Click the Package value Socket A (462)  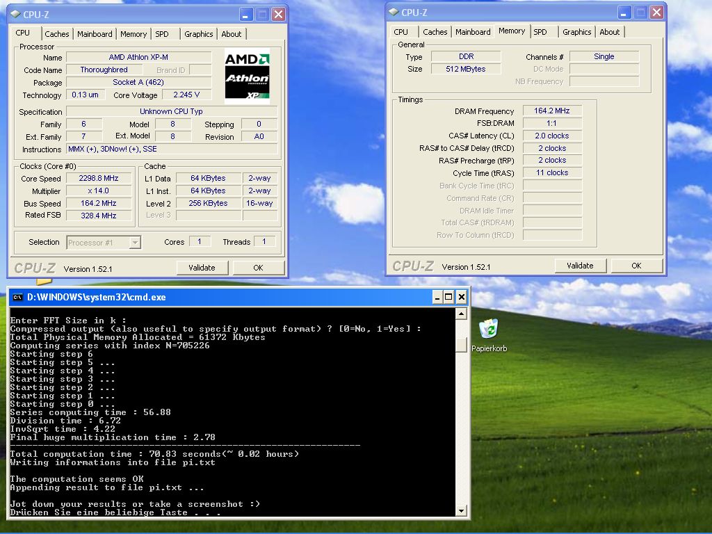tap(138, 82)
